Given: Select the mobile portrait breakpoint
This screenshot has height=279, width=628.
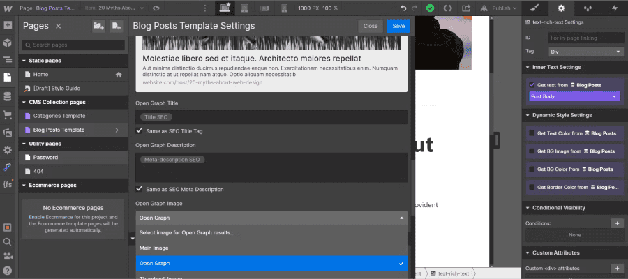Looking at the screenshot, I should 285,8.
